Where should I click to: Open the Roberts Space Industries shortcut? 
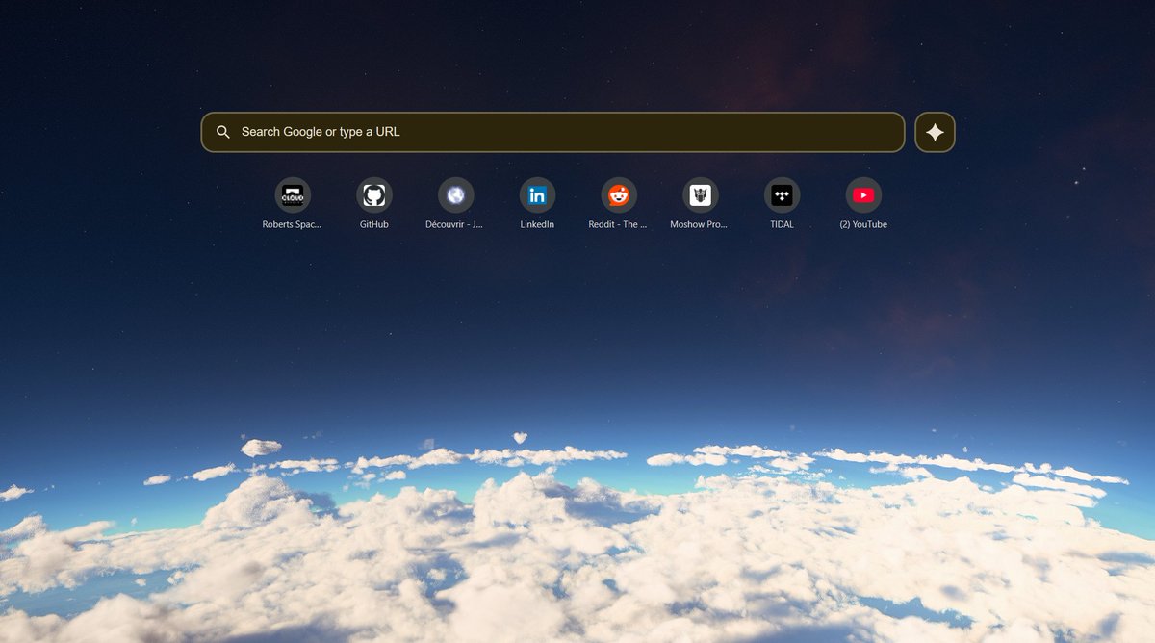point(293,195)
